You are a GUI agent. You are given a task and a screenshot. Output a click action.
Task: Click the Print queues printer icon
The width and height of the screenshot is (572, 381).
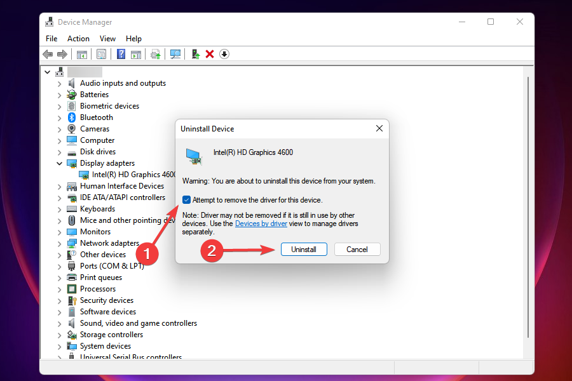click(72, 277)
